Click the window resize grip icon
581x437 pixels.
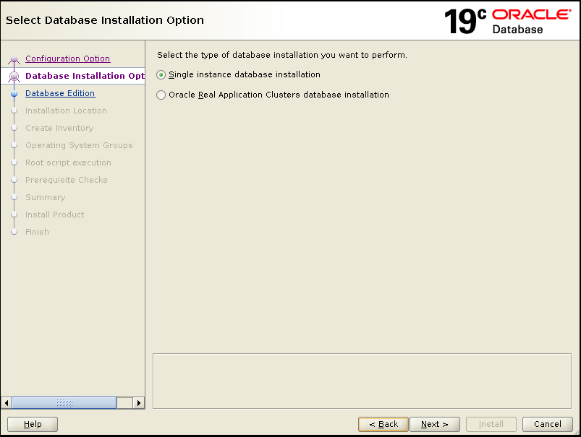pos(576,432)
